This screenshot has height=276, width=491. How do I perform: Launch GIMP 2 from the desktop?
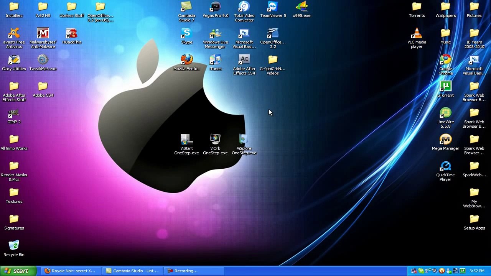(14, 116)
